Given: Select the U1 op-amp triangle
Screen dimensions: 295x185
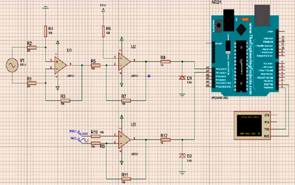Looking at the screenshot, I should point(60,65).
